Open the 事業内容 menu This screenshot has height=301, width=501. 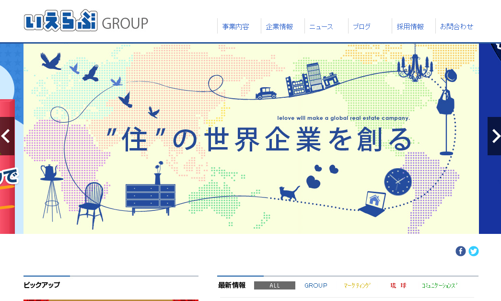[x=235, y=26]
